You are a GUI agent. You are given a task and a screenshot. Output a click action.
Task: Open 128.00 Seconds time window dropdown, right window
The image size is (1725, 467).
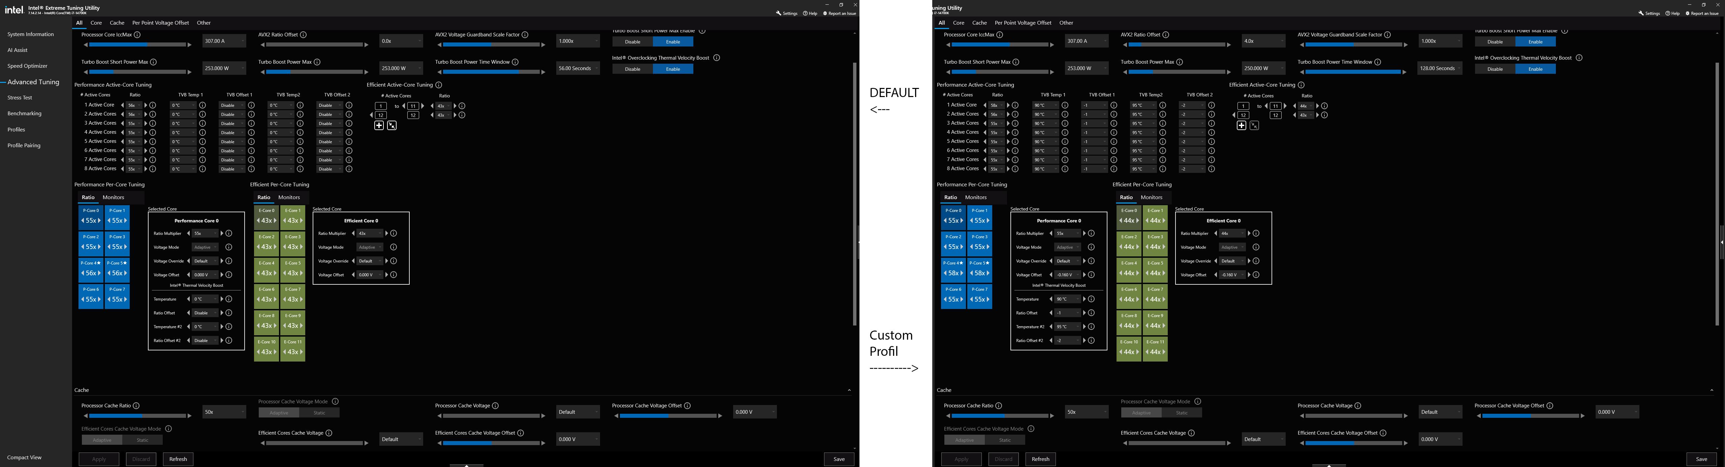click(1440, 68)
